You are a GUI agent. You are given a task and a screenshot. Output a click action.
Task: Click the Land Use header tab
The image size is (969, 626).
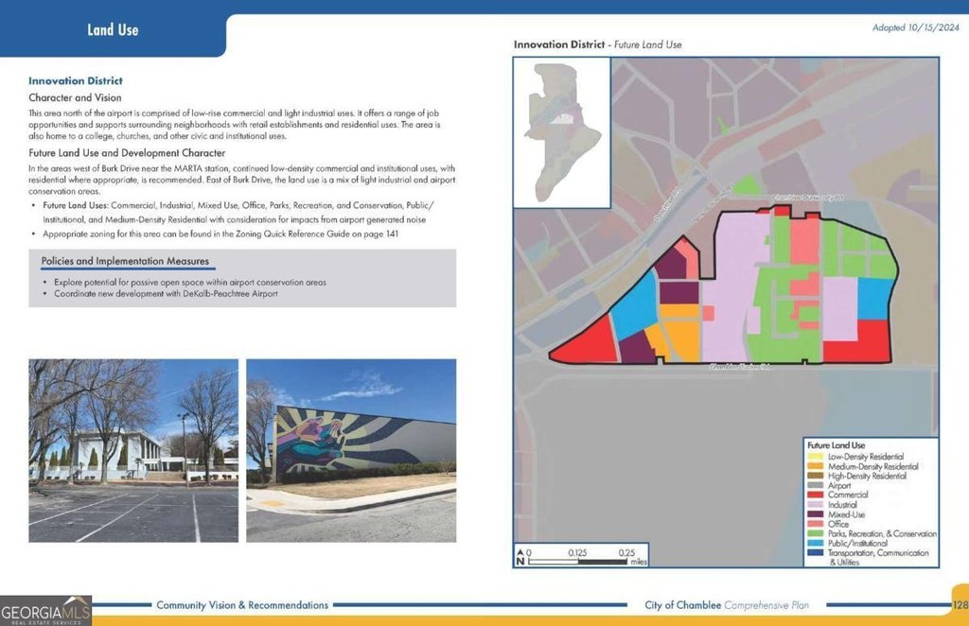[x=113, y=29]
